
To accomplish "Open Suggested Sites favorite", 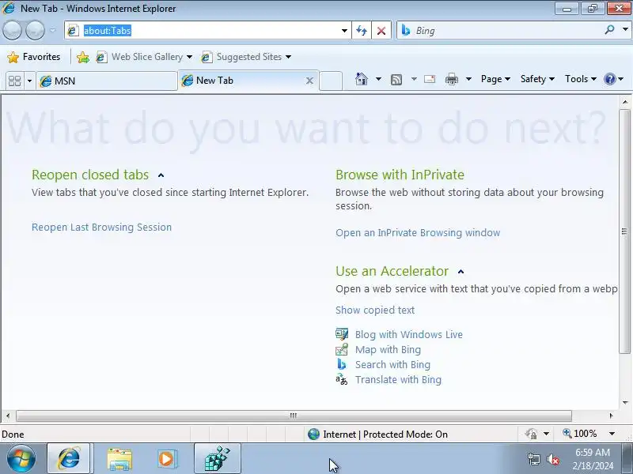I will point(246,57).
